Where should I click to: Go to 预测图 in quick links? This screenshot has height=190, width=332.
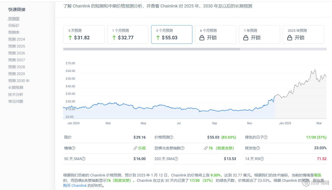(x=14, y=19)
